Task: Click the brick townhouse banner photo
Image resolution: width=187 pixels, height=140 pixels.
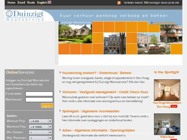Action: coord(115,43)
